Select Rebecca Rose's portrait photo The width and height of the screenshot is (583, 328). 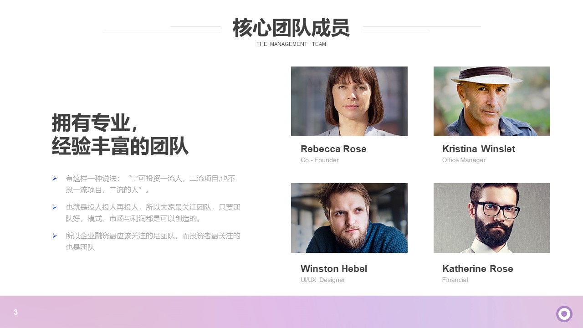(x=349, y=101)
